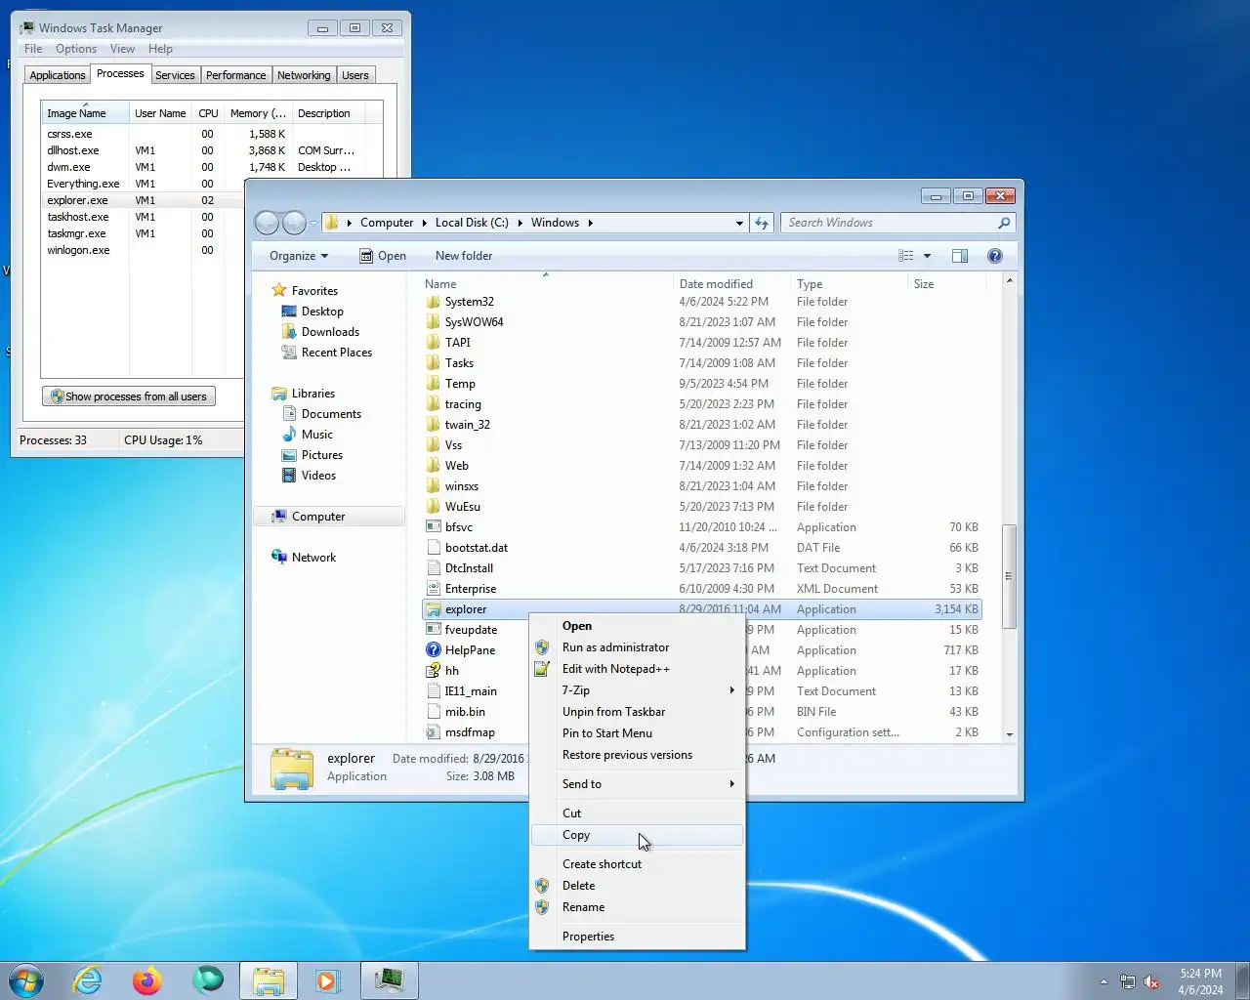This screenshot has width=1250, height=1000.
Task: Choose Edit with Notepad++
Action: tap(637, 669)
